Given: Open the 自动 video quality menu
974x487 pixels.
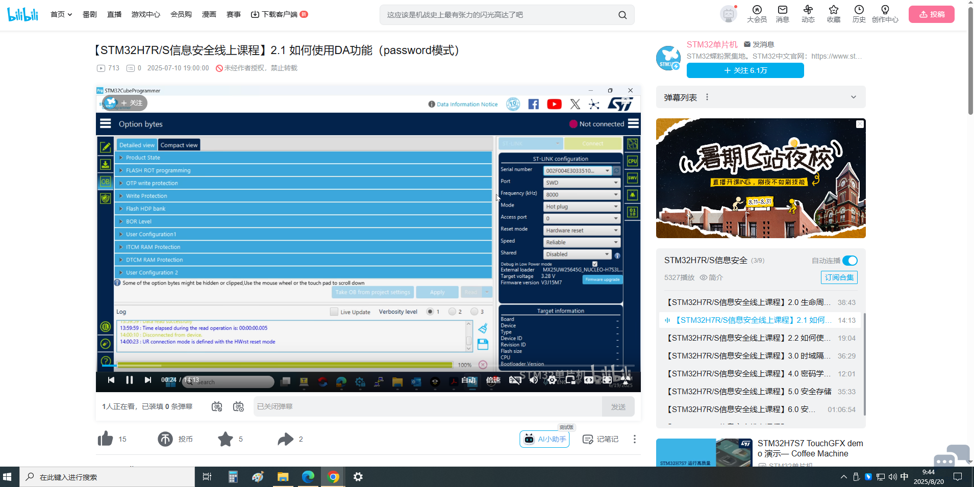Looking at the screenshot, I should (x=468, y=380).
